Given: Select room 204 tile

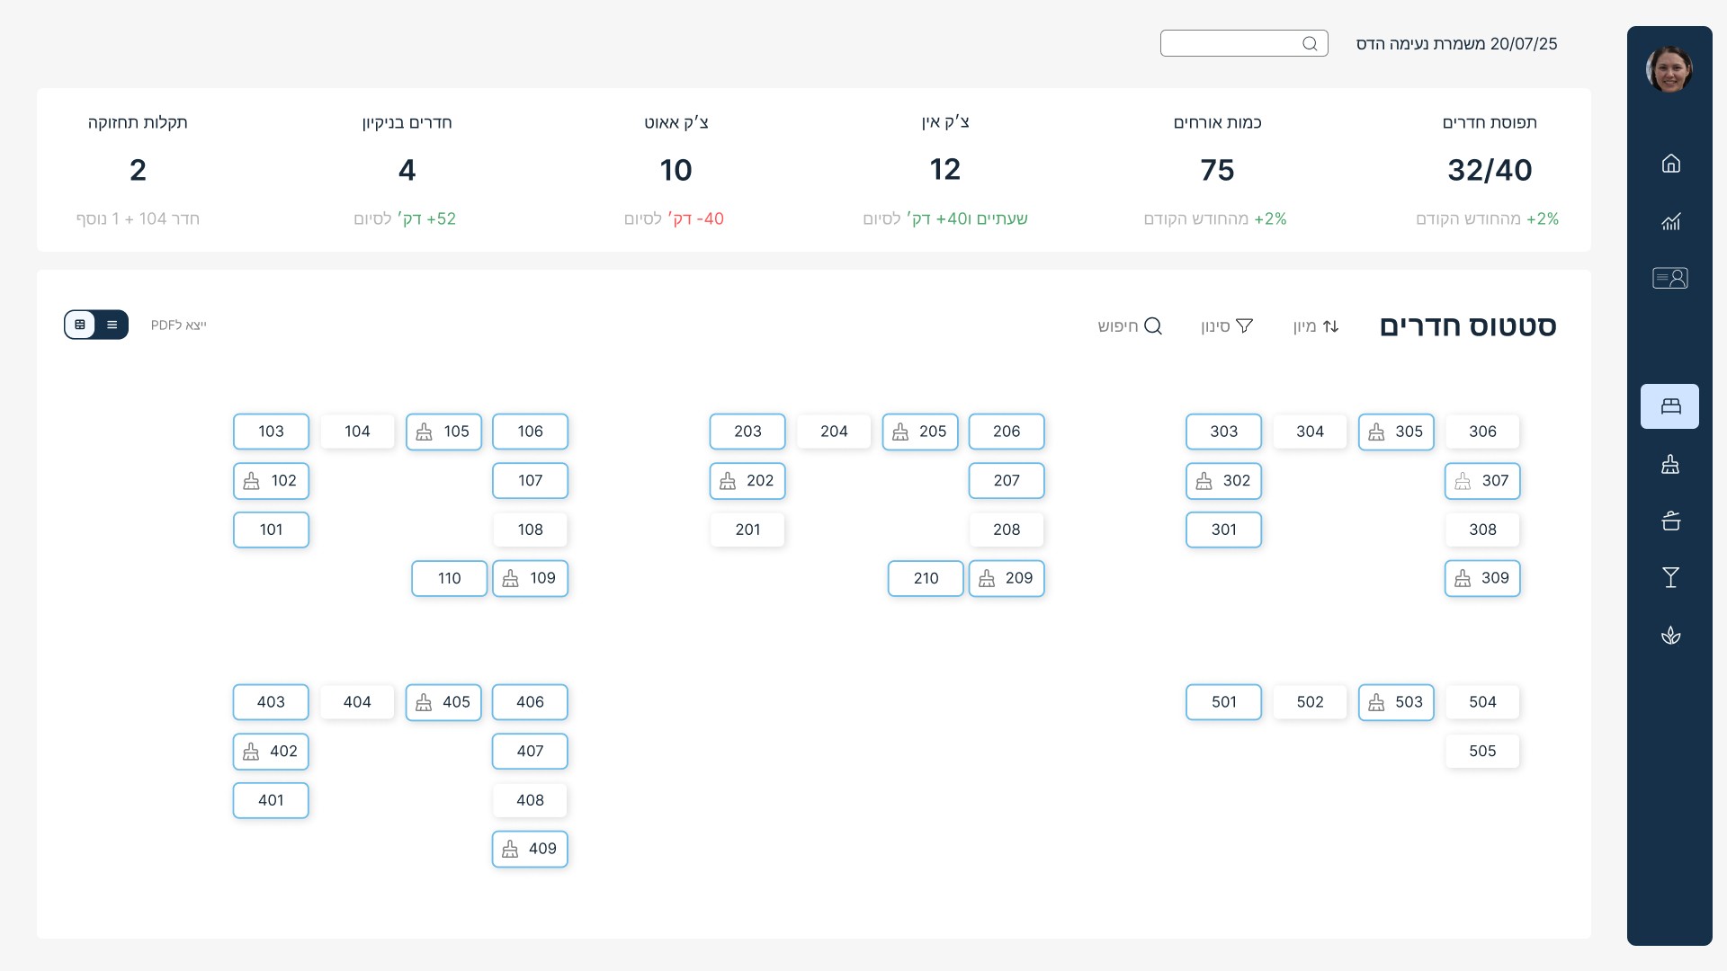Looking at the screenshot, I should tap(834, 432).
